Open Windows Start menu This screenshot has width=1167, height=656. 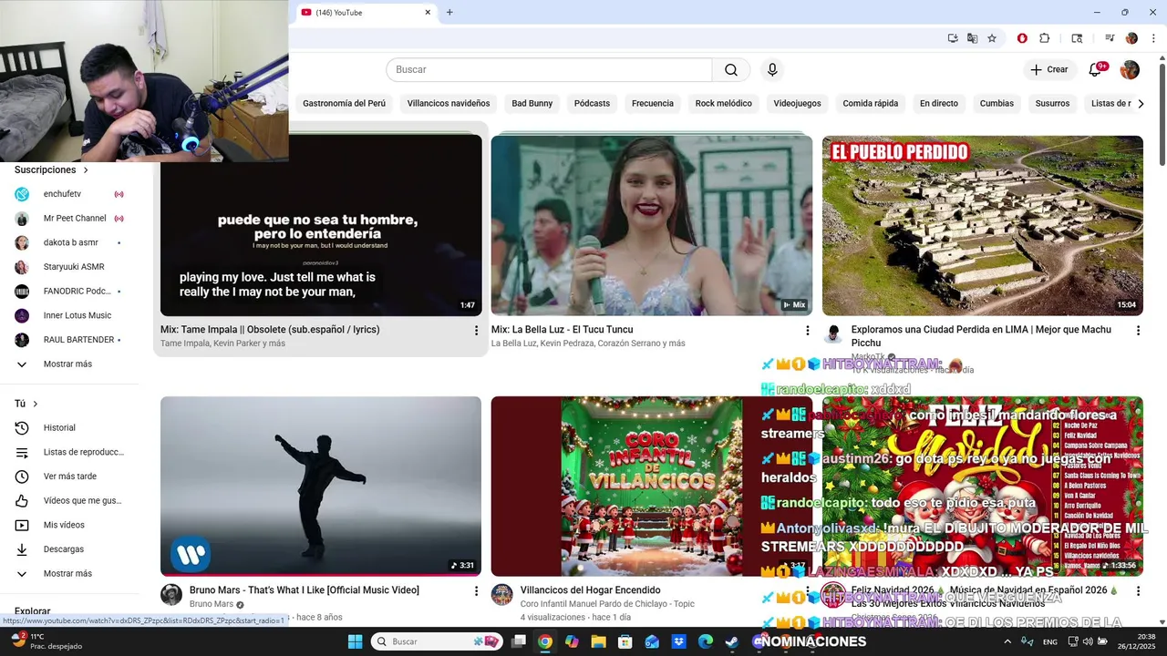coord(355,641)
